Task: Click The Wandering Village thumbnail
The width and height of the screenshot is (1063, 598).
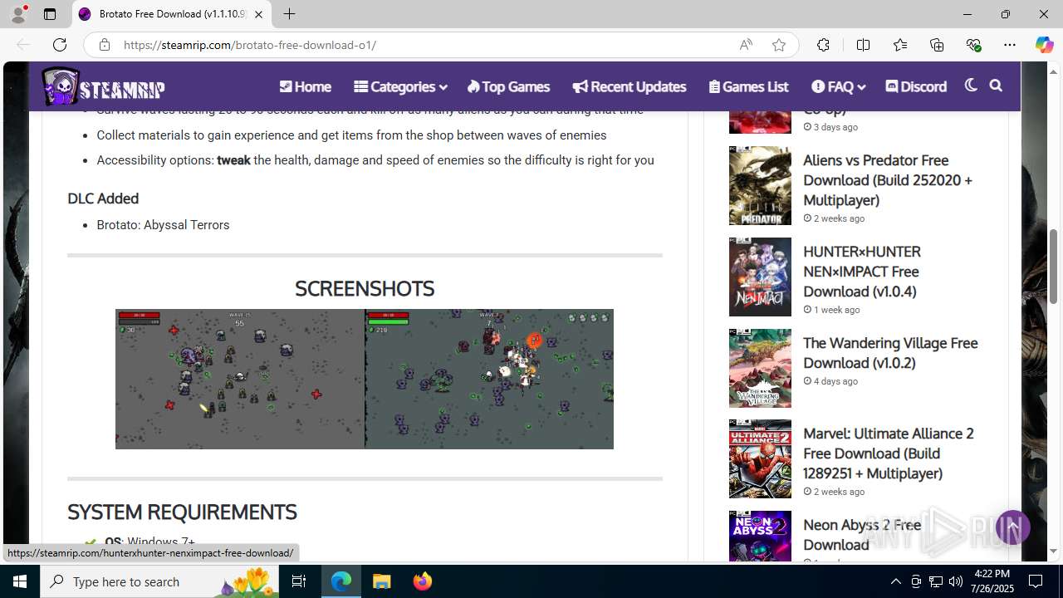Action: pyautogui.click(x=760, y=368)
